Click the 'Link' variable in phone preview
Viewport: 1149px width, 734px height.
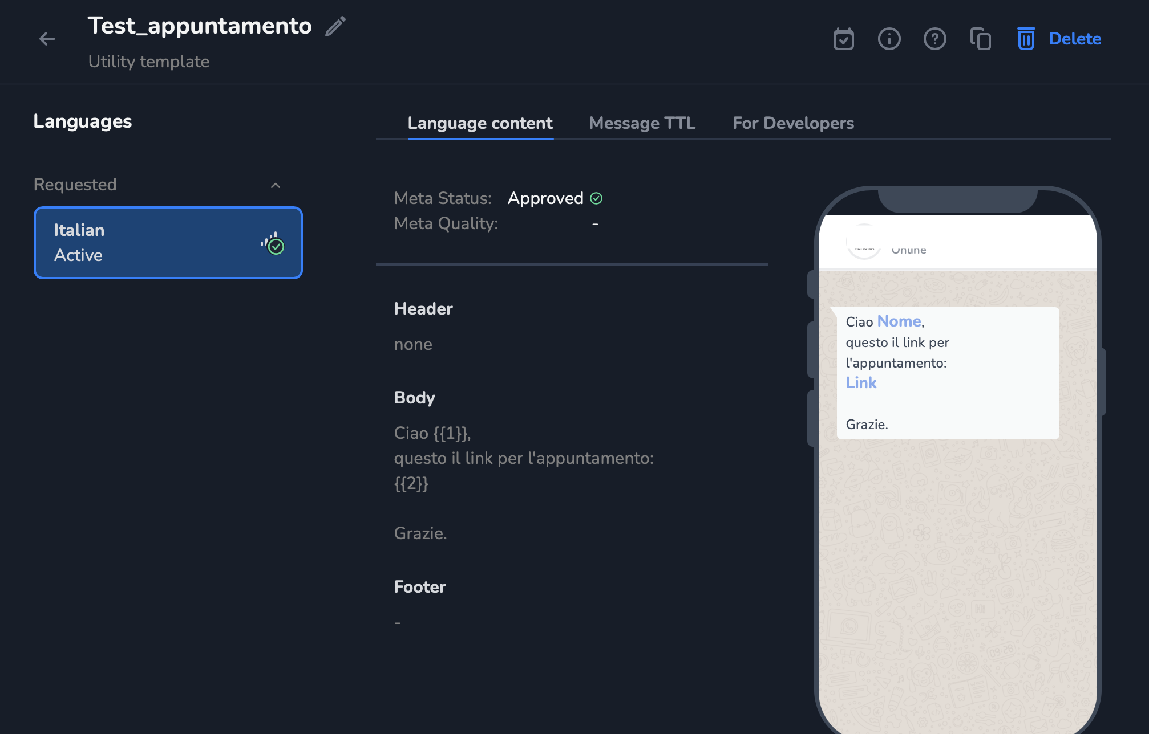click(861, 383)
